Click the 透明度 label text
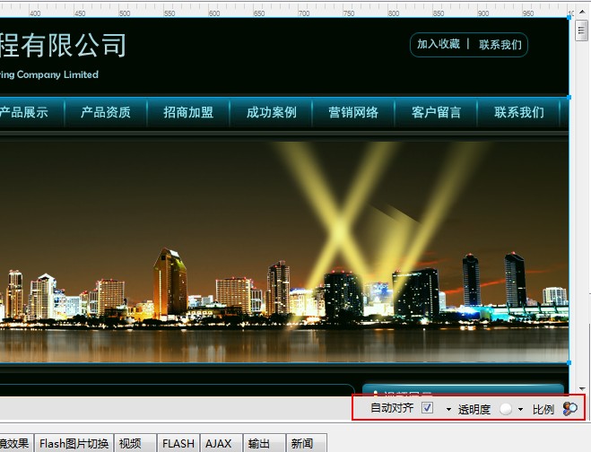 tap(474, 409)
